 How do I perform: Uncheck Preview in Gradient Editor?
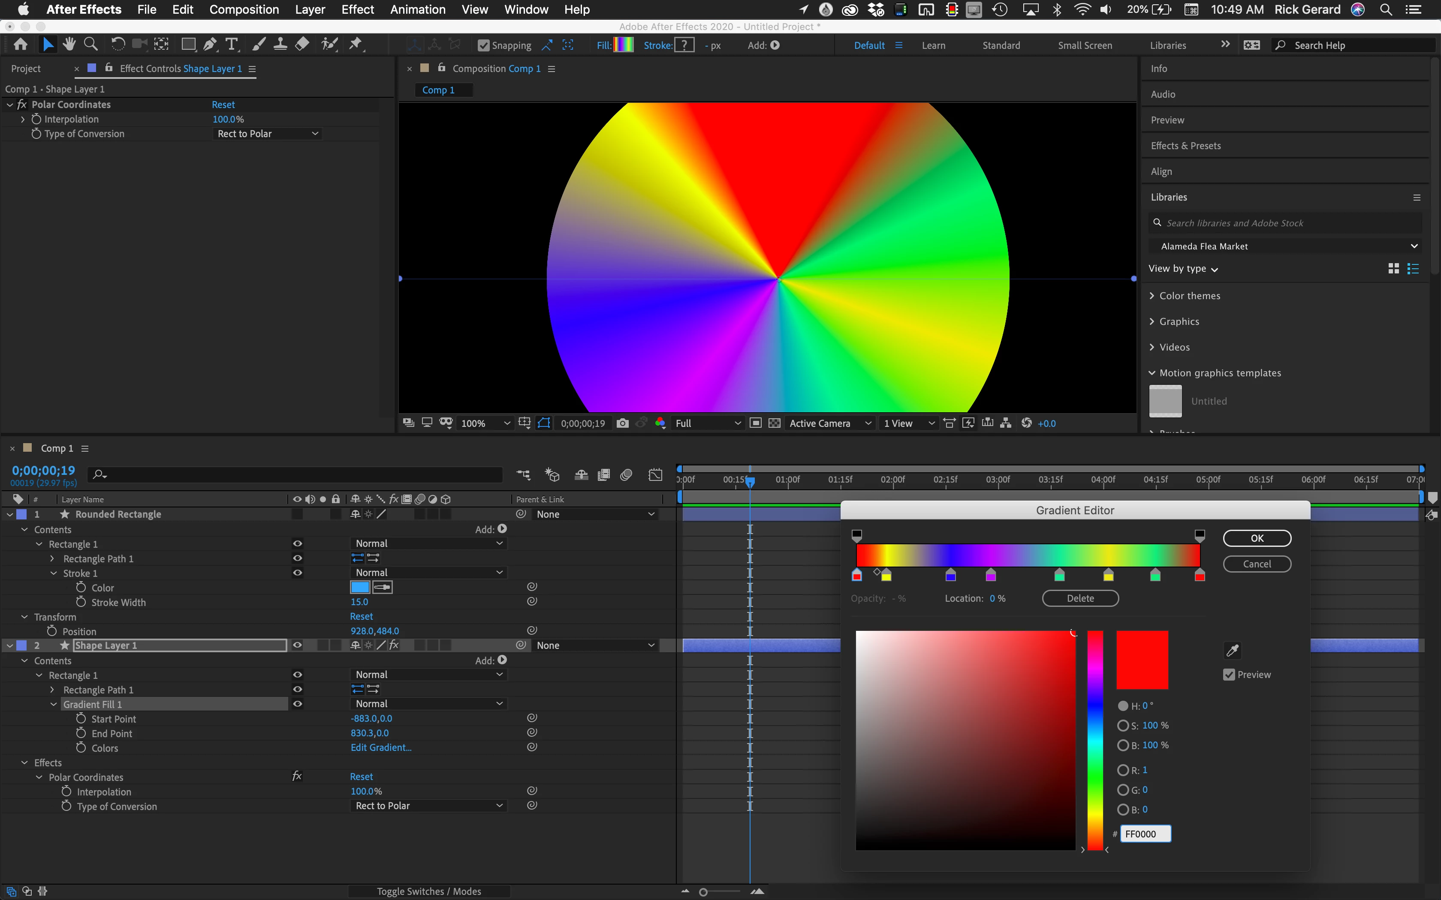click(1229, 675)
